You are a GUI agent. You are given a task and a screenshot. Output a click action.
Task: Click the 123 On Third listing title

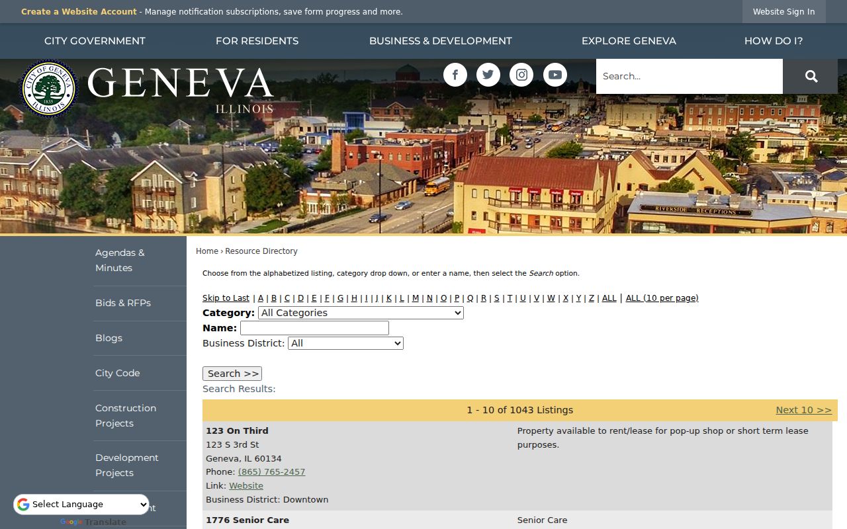(237, 431)
